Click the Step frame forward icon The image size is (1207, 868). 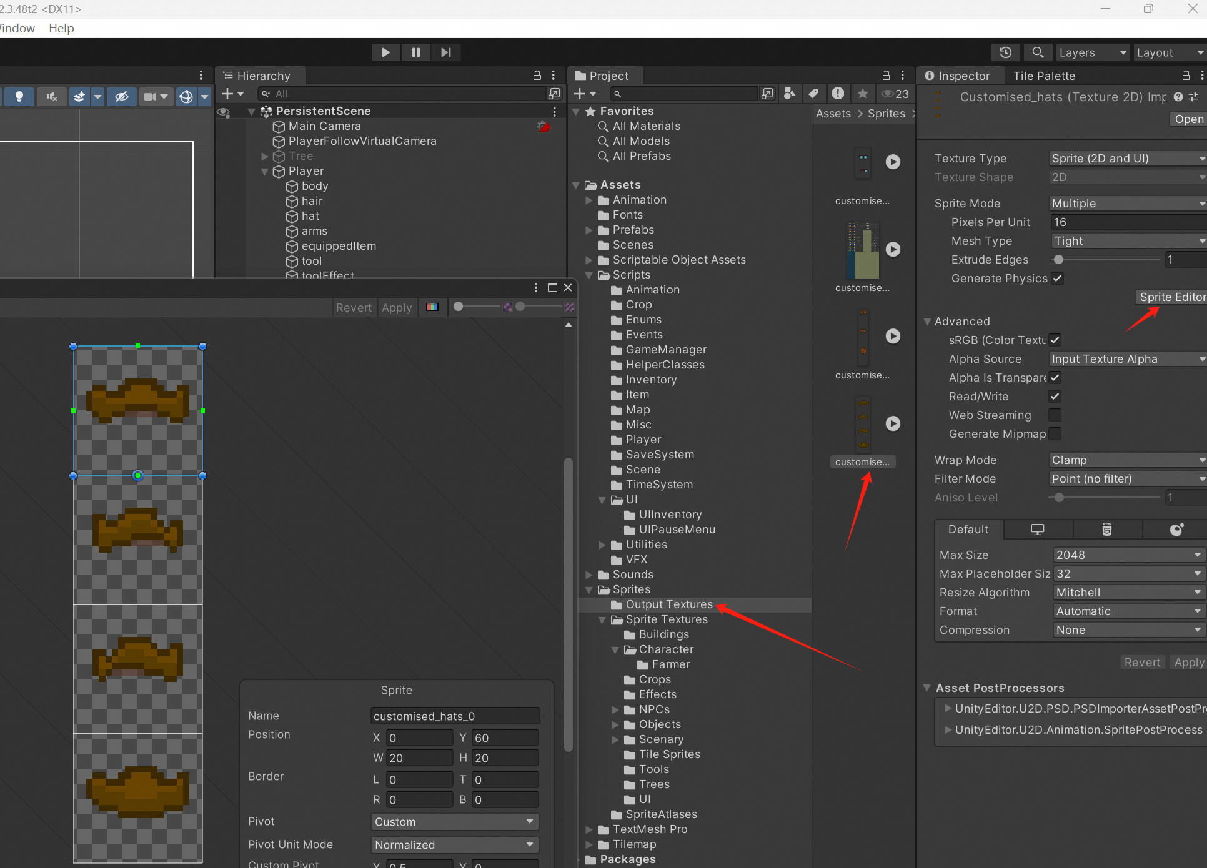click(x=445, y=52)
